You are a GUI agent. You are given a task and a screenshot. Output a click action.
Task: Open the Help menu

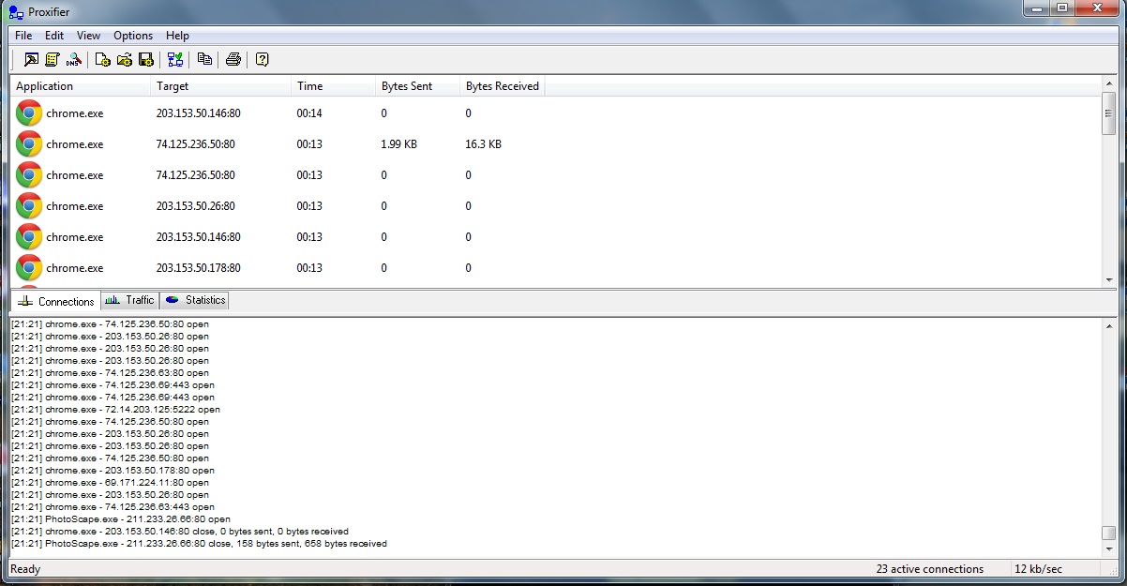coord(177,36)
